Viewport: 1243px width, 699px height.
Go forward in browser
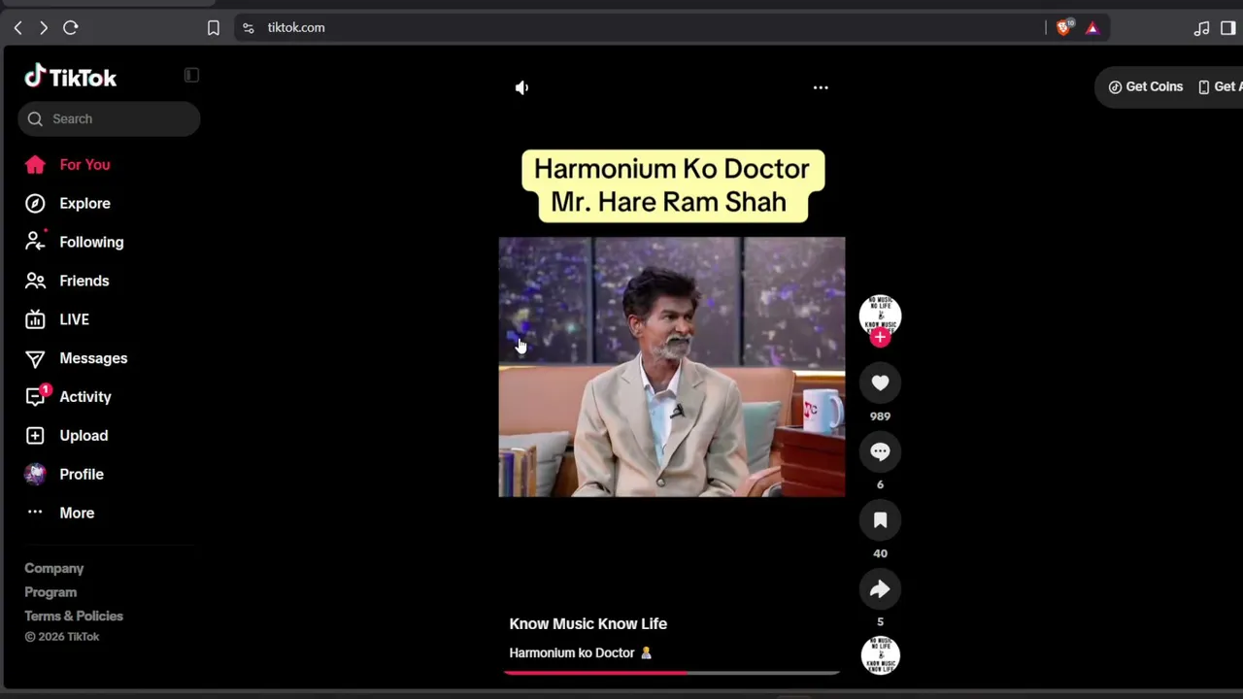(44, 28)
